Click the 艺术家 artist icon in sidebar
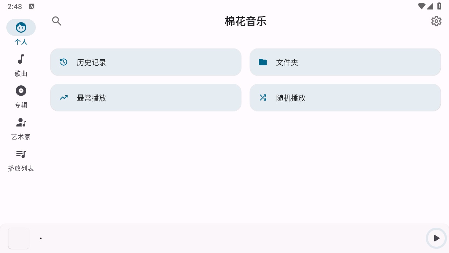The height and width of the screenshot is (253, 449). tap(21, 122)
